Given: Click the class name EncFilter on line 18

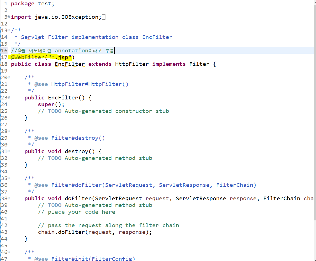Looking at the screenshot, I should [70, 64].
